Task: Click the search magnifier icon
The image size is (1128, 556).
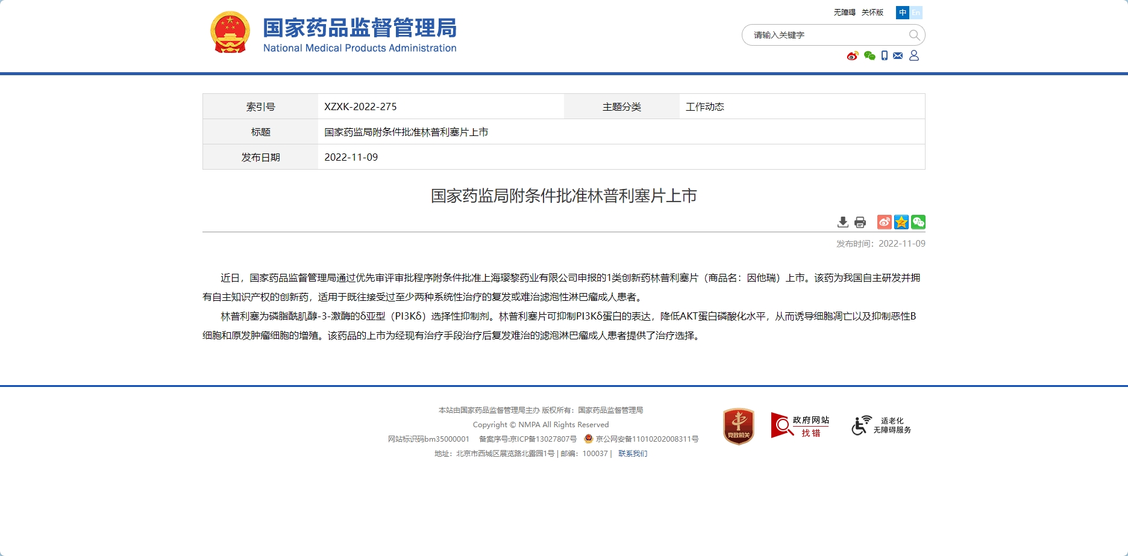Action: [914, 35]
